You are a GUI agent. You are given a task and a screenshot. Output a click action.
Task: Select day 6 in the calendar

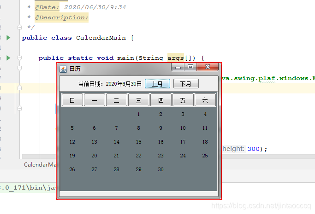coord(94,128)
